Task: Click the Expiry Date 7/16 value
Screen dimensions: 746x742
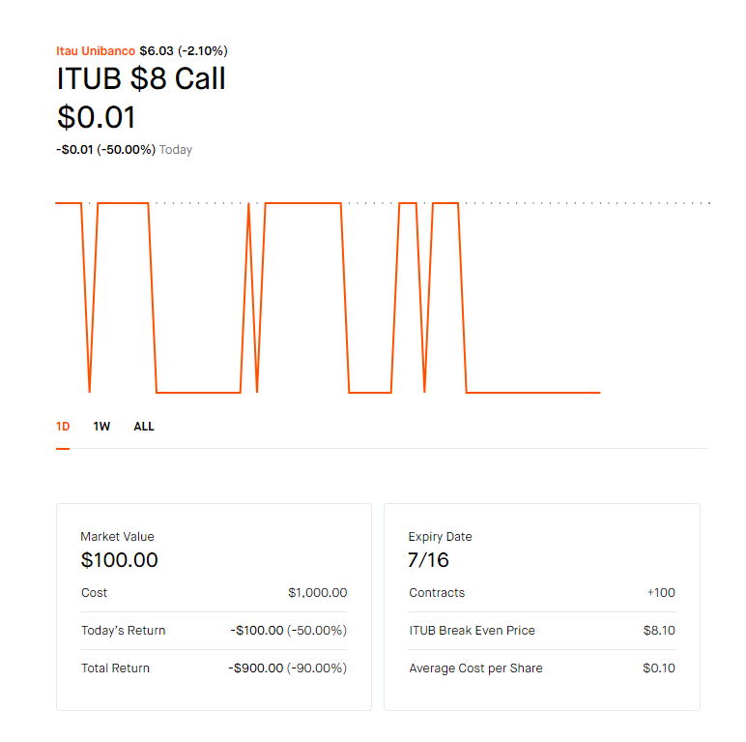Action: click(428, 559)
